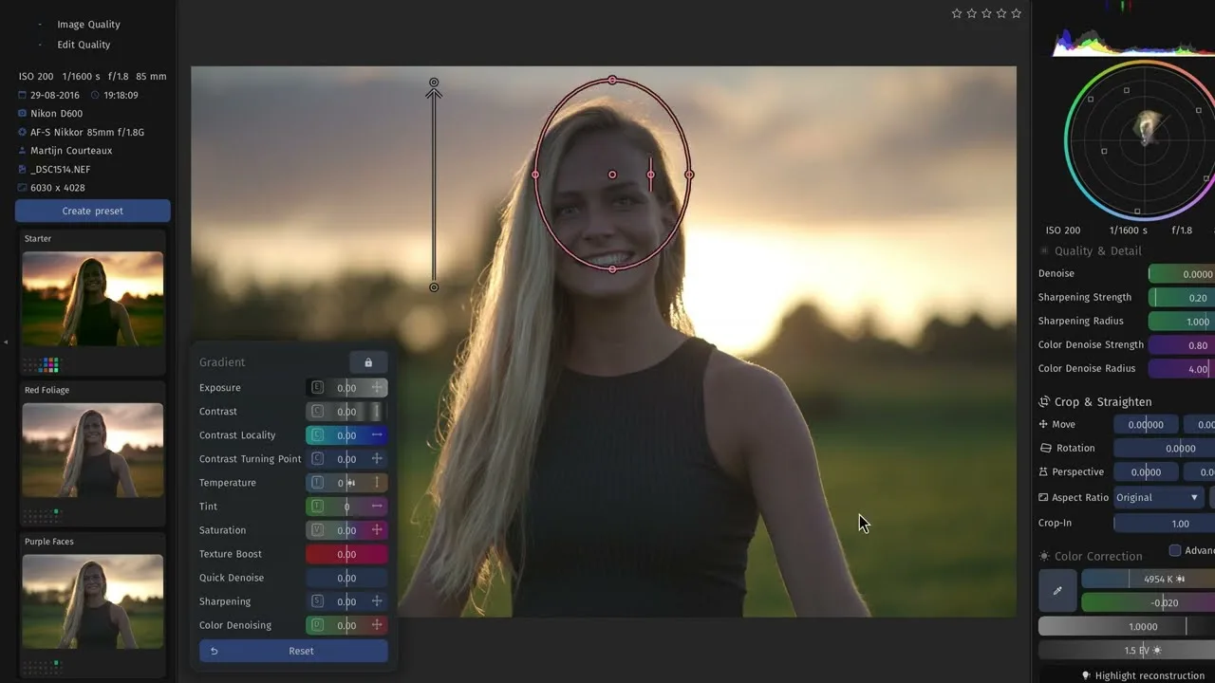Click the V key icon on Saturation row
Image resolution: width=1215 pixels, height=683 pixels.
click(x=318, y=530)
